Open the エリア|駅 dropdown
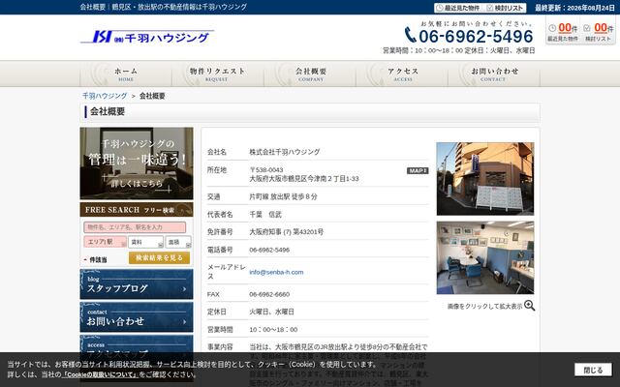 tap(105, 242)
